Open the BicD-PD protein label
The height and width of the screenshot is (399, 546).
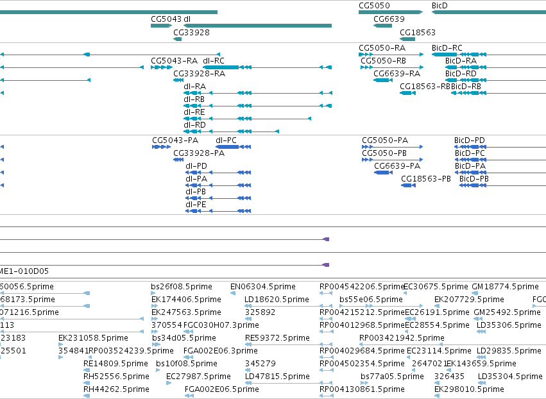point(470,140)
